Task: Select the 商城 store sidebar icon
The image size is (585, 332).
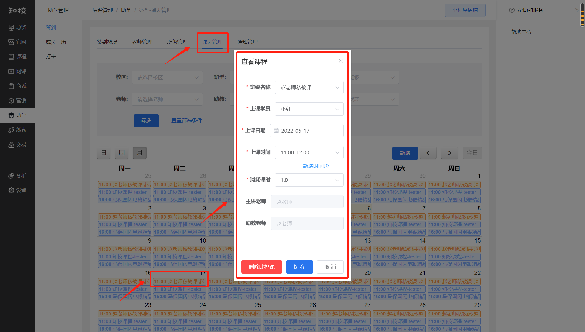Action: coord(11,86)
